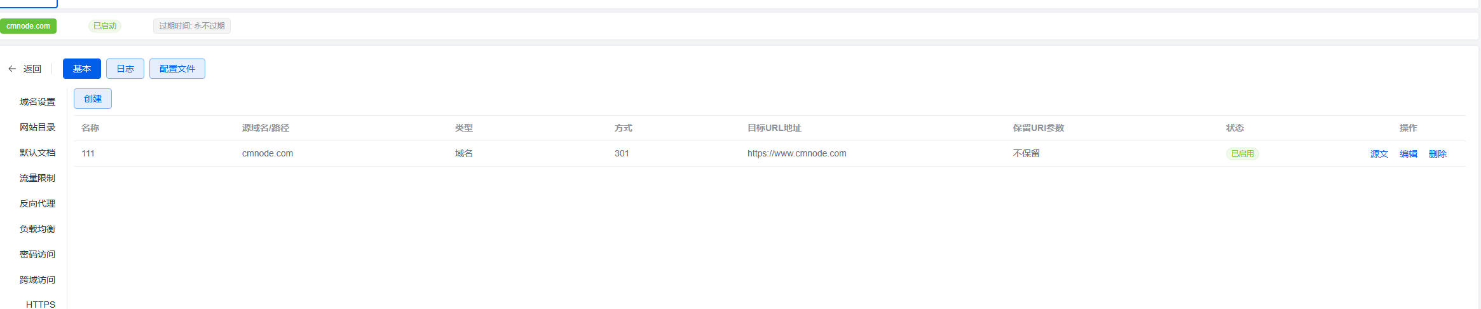Select 跨域访问 in sidebar
1481x309 pixels.
(38, 280)
